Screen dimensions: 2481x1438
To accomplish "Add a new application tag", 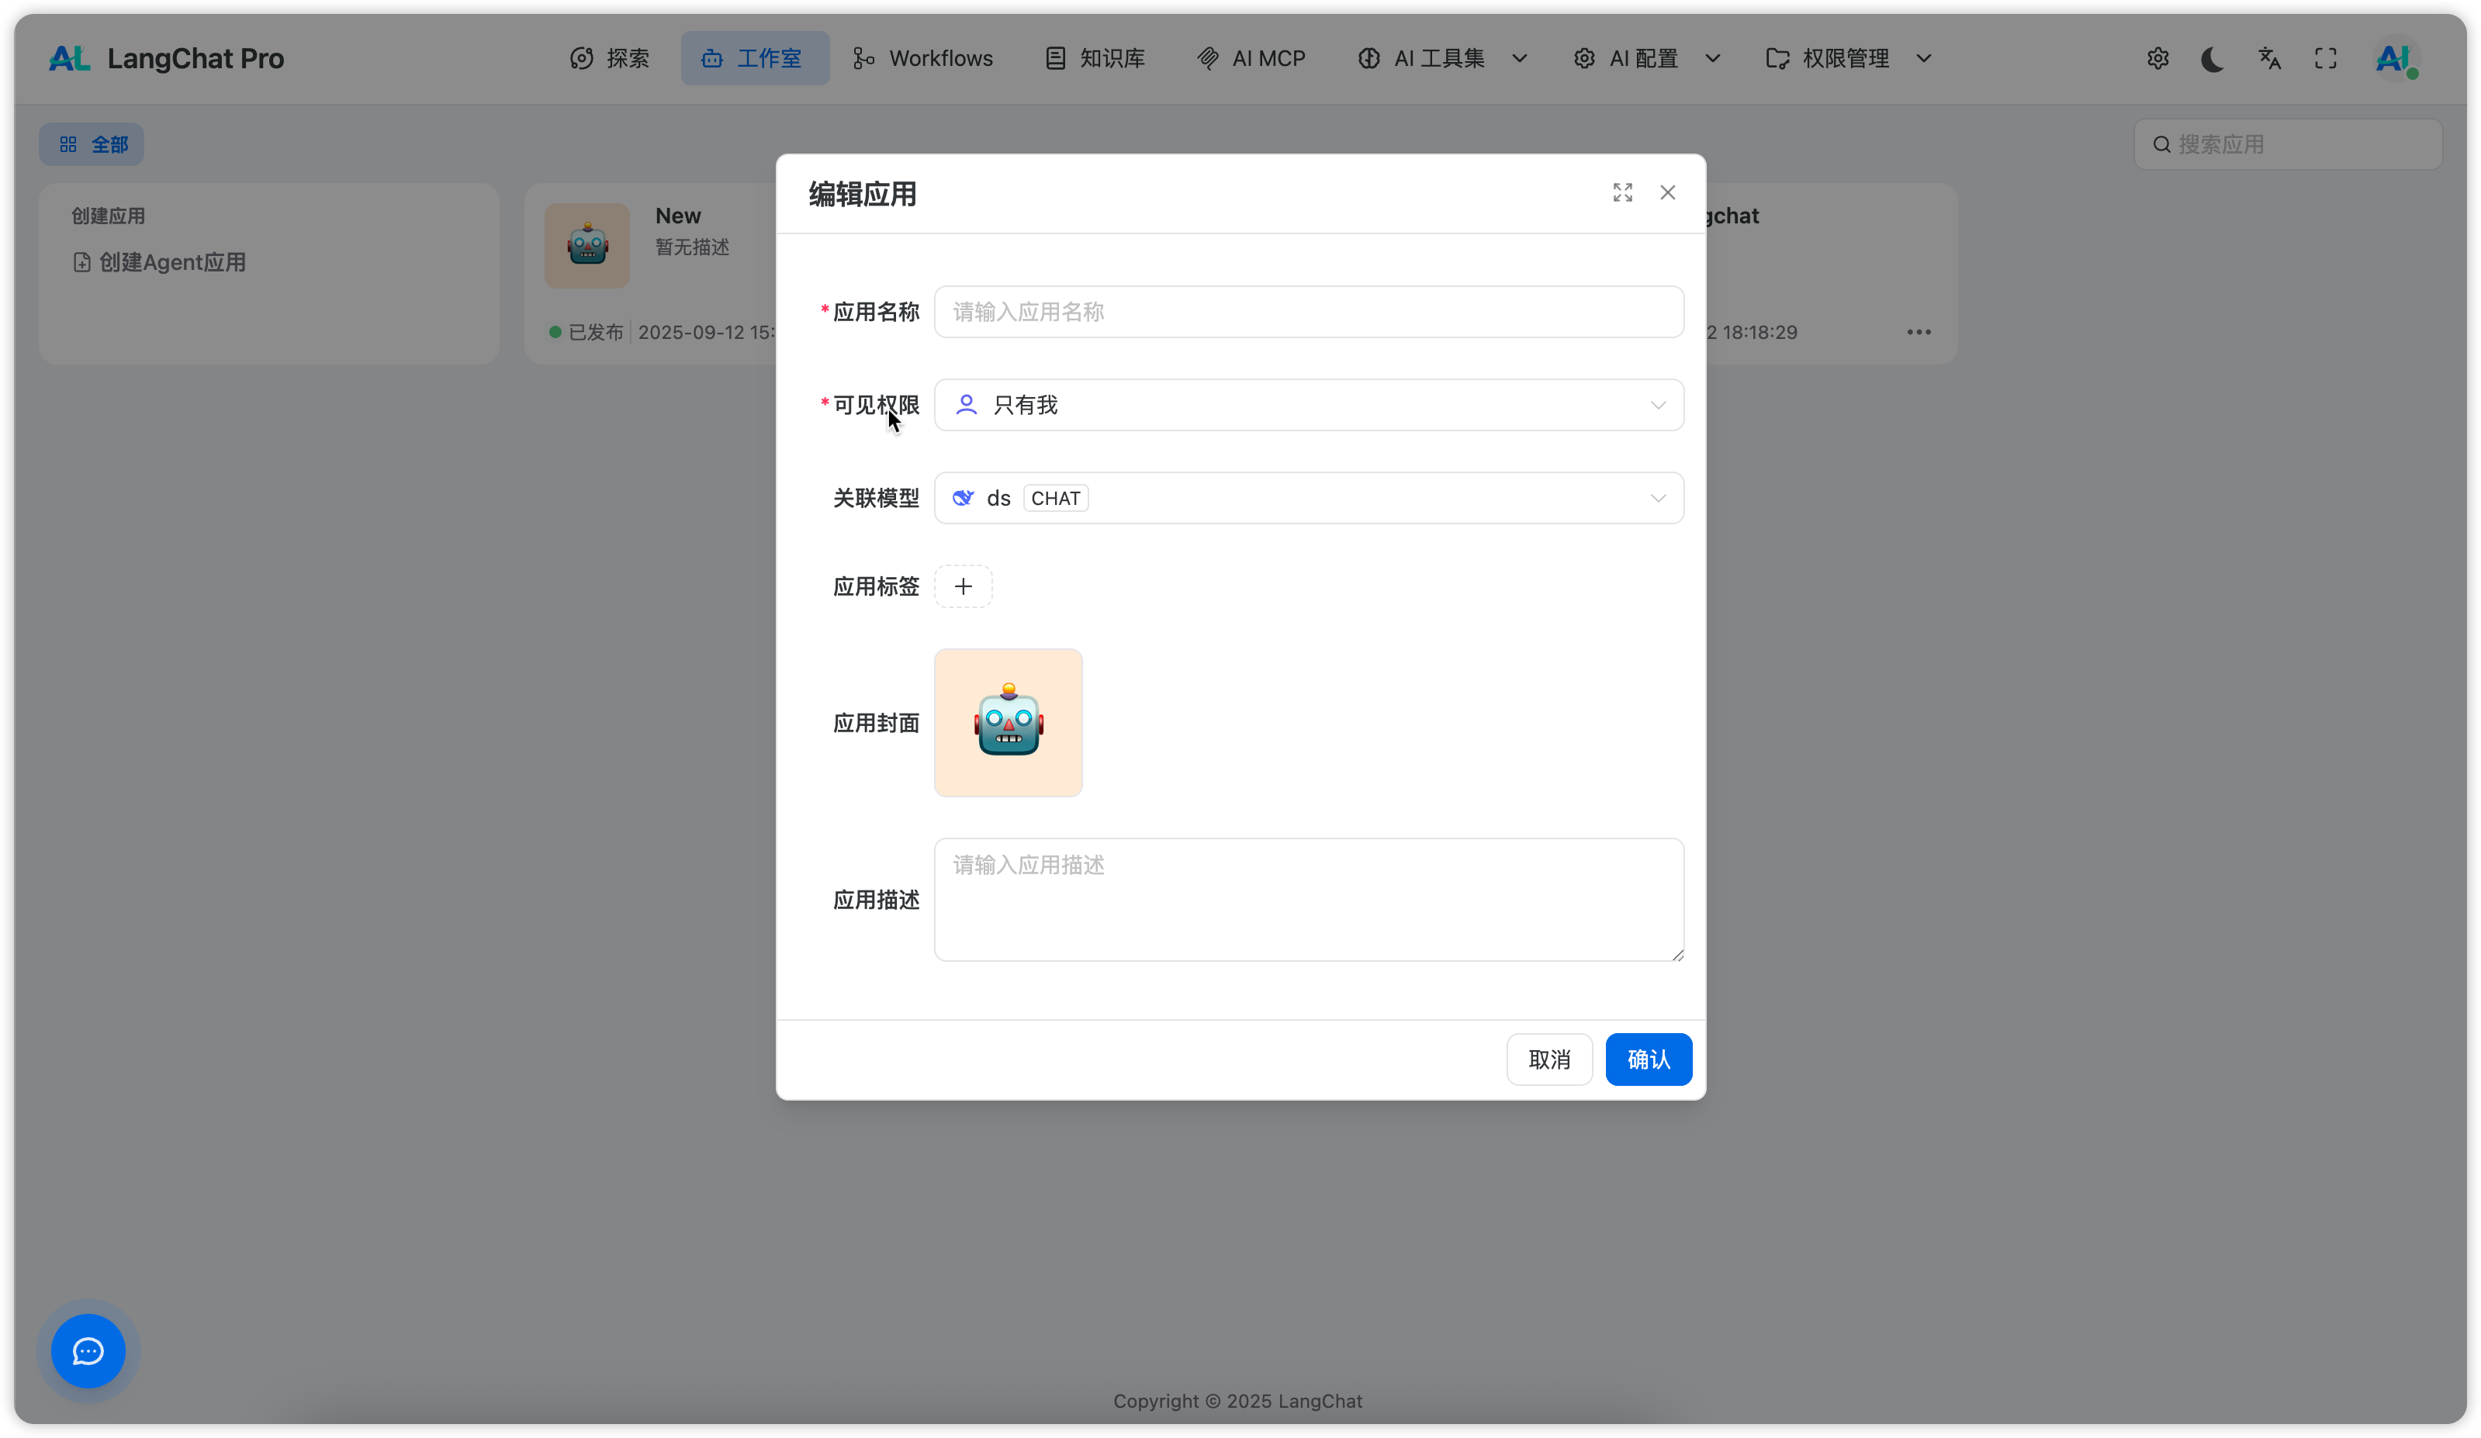I will 963,586.
